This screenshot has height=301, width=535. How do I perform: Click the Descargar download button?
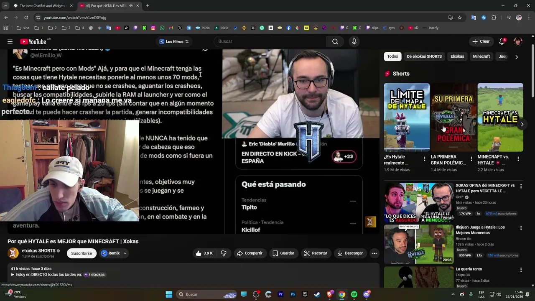coord(350,253)
